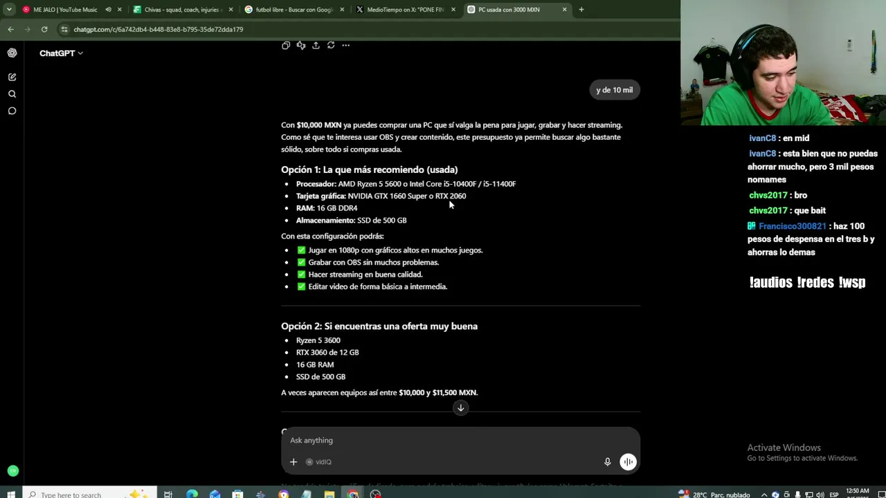Click the Windows Start button
This screenshot has width=886, height=498.
[11, 494]
